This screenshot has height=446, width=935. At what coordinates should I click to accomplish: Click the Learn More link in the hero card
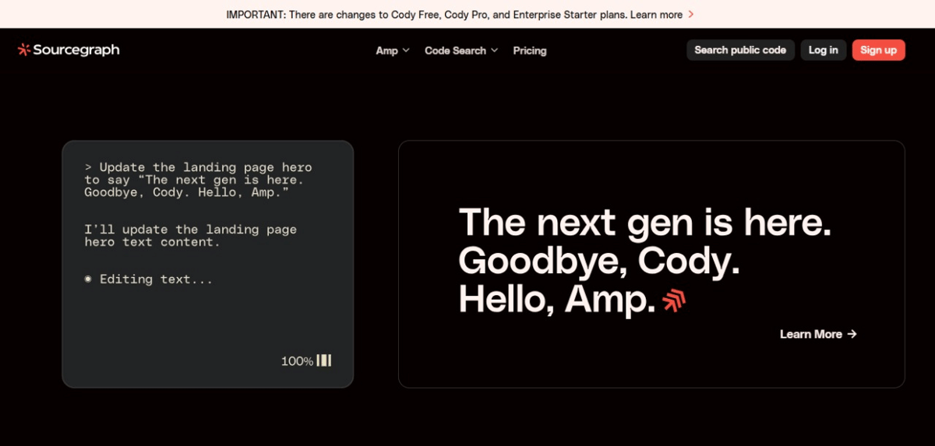818,334
